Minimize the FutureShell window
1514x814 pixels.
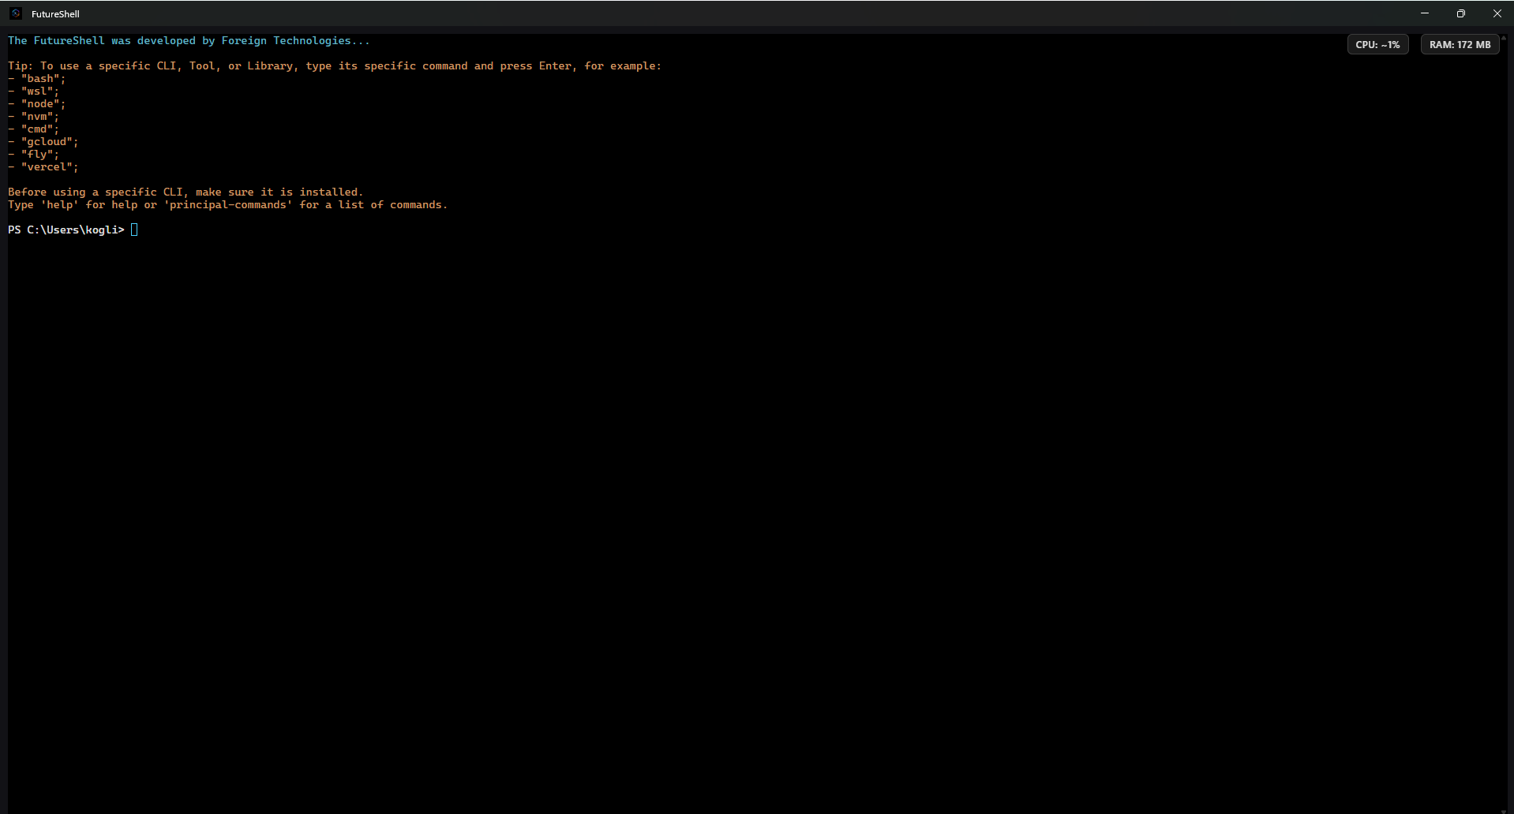[x=1425, y=13]
